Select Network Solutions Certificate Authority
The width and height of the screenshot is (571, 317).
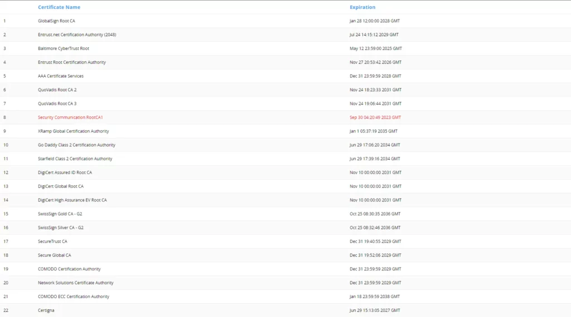(x=75, y=283)
